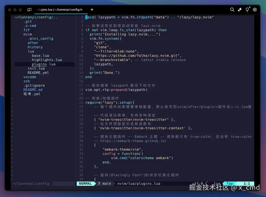266x197 pixels.
Task: Open init.lua from the file tree
Action: coord(37,68)
